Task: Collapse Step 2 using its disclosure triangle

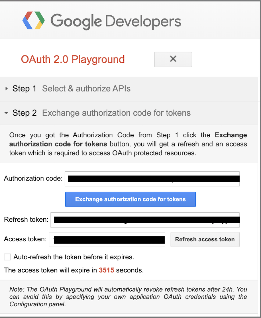Action: [7, 113]
